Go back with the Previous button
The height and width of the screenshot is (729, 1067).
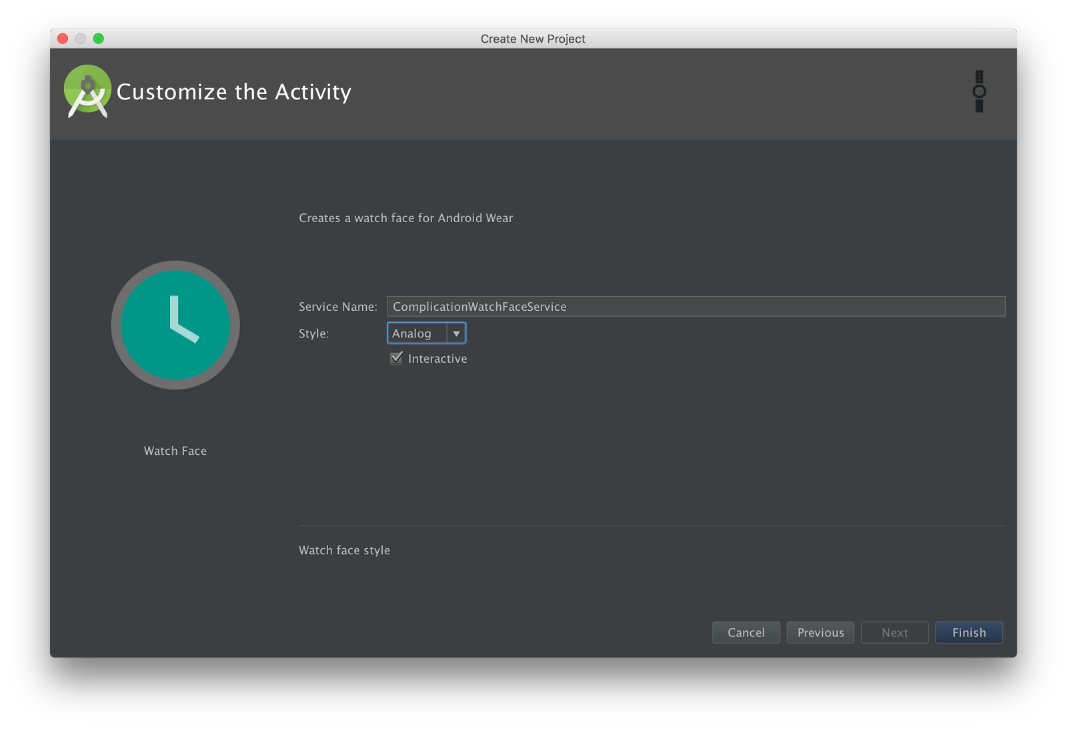click(820, 632)
